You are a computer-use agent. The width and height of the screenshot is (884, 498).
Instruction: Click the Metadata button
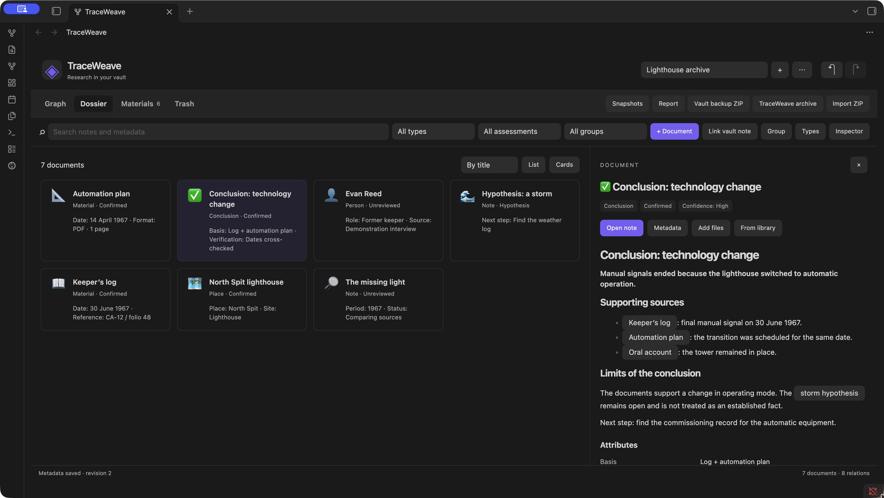point(667,228)
